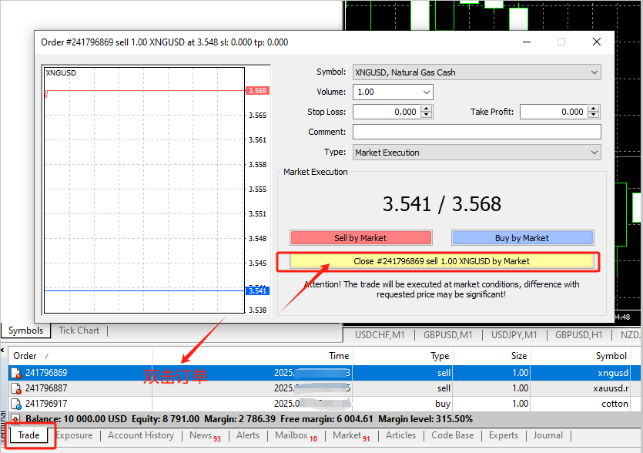Select the Journal tab in Terminal
The image size is (643, 453).
[548, 435]
